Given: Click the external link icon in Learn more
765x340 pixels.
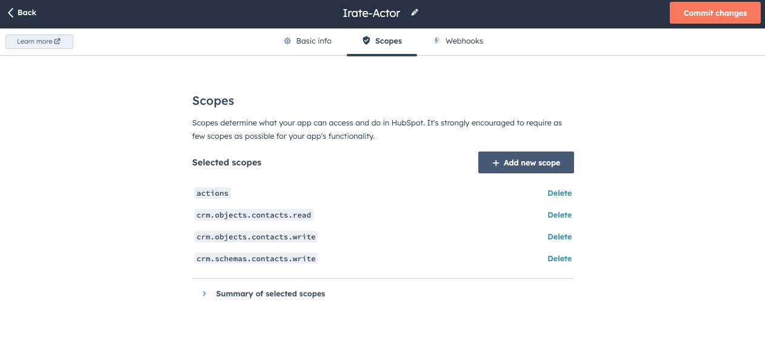Looking at the screenshot, I should 58,42.
